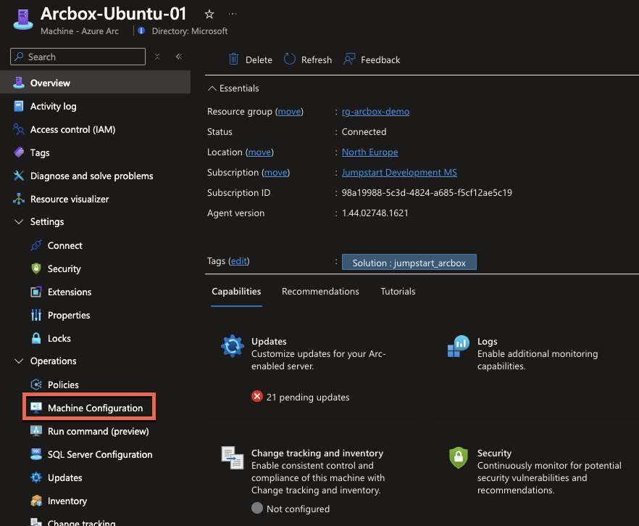Click the Connected status value
The width and height of the screenshot is (639, 526).
[x=364, y=132]
